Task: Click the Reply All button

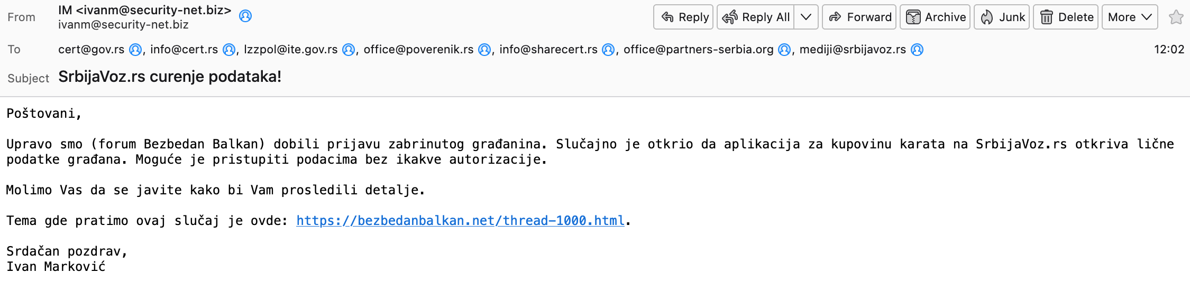Action: point(756,17)
